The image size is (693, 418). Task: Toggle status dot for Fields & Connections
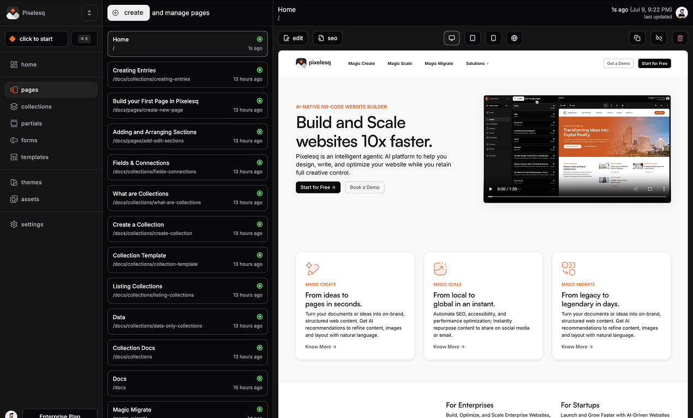pyautogui.click(x=260, y=162)
